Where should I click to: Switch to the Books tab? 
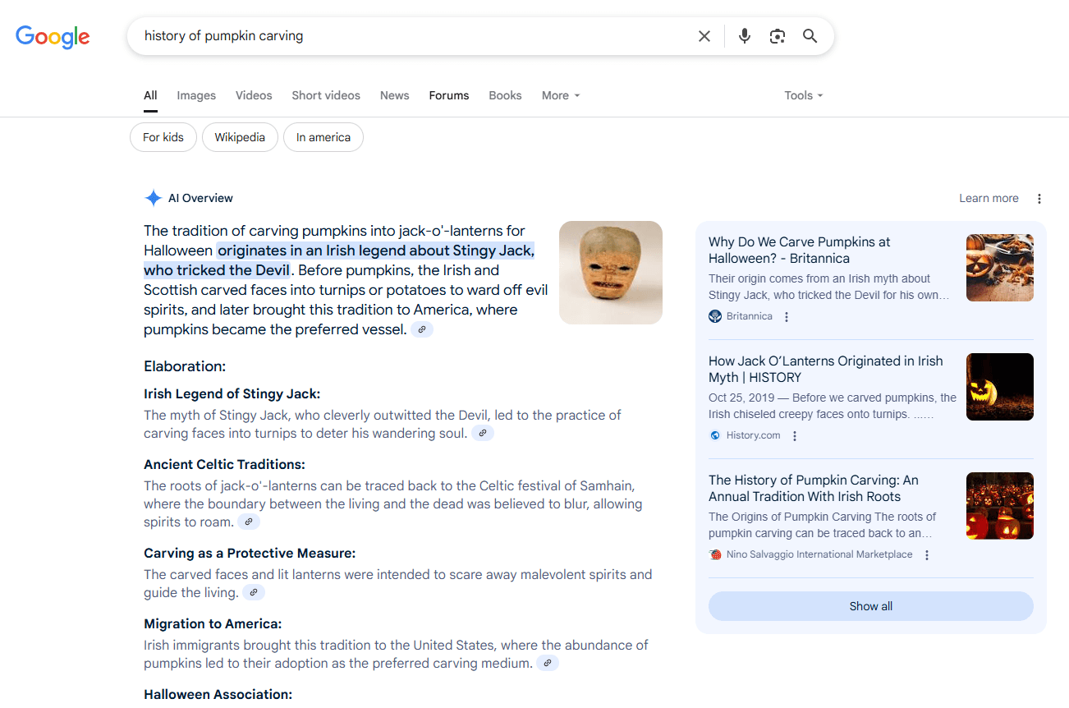[505, 95]
